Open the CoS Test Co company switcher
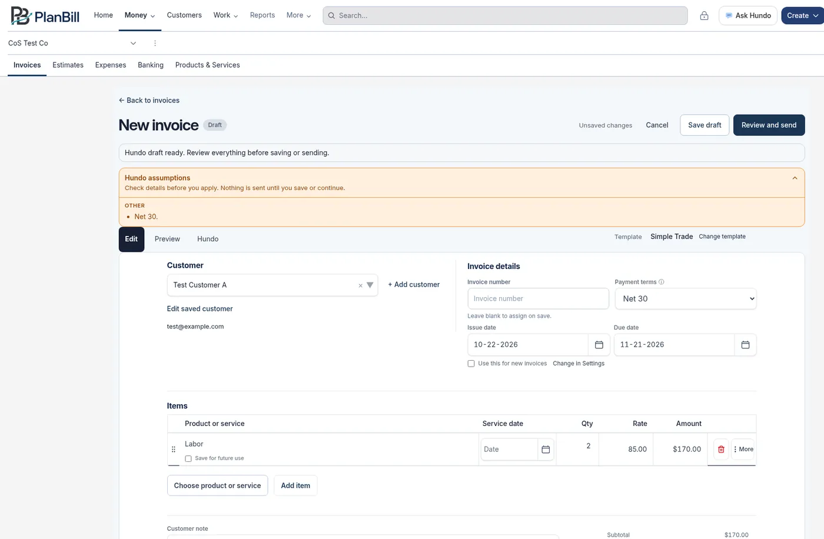 (72, 43)
